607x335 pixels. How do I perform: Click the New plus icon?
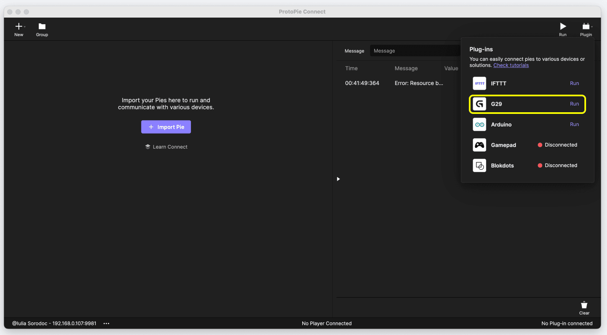pyautogui.click(x=19, y=26)
